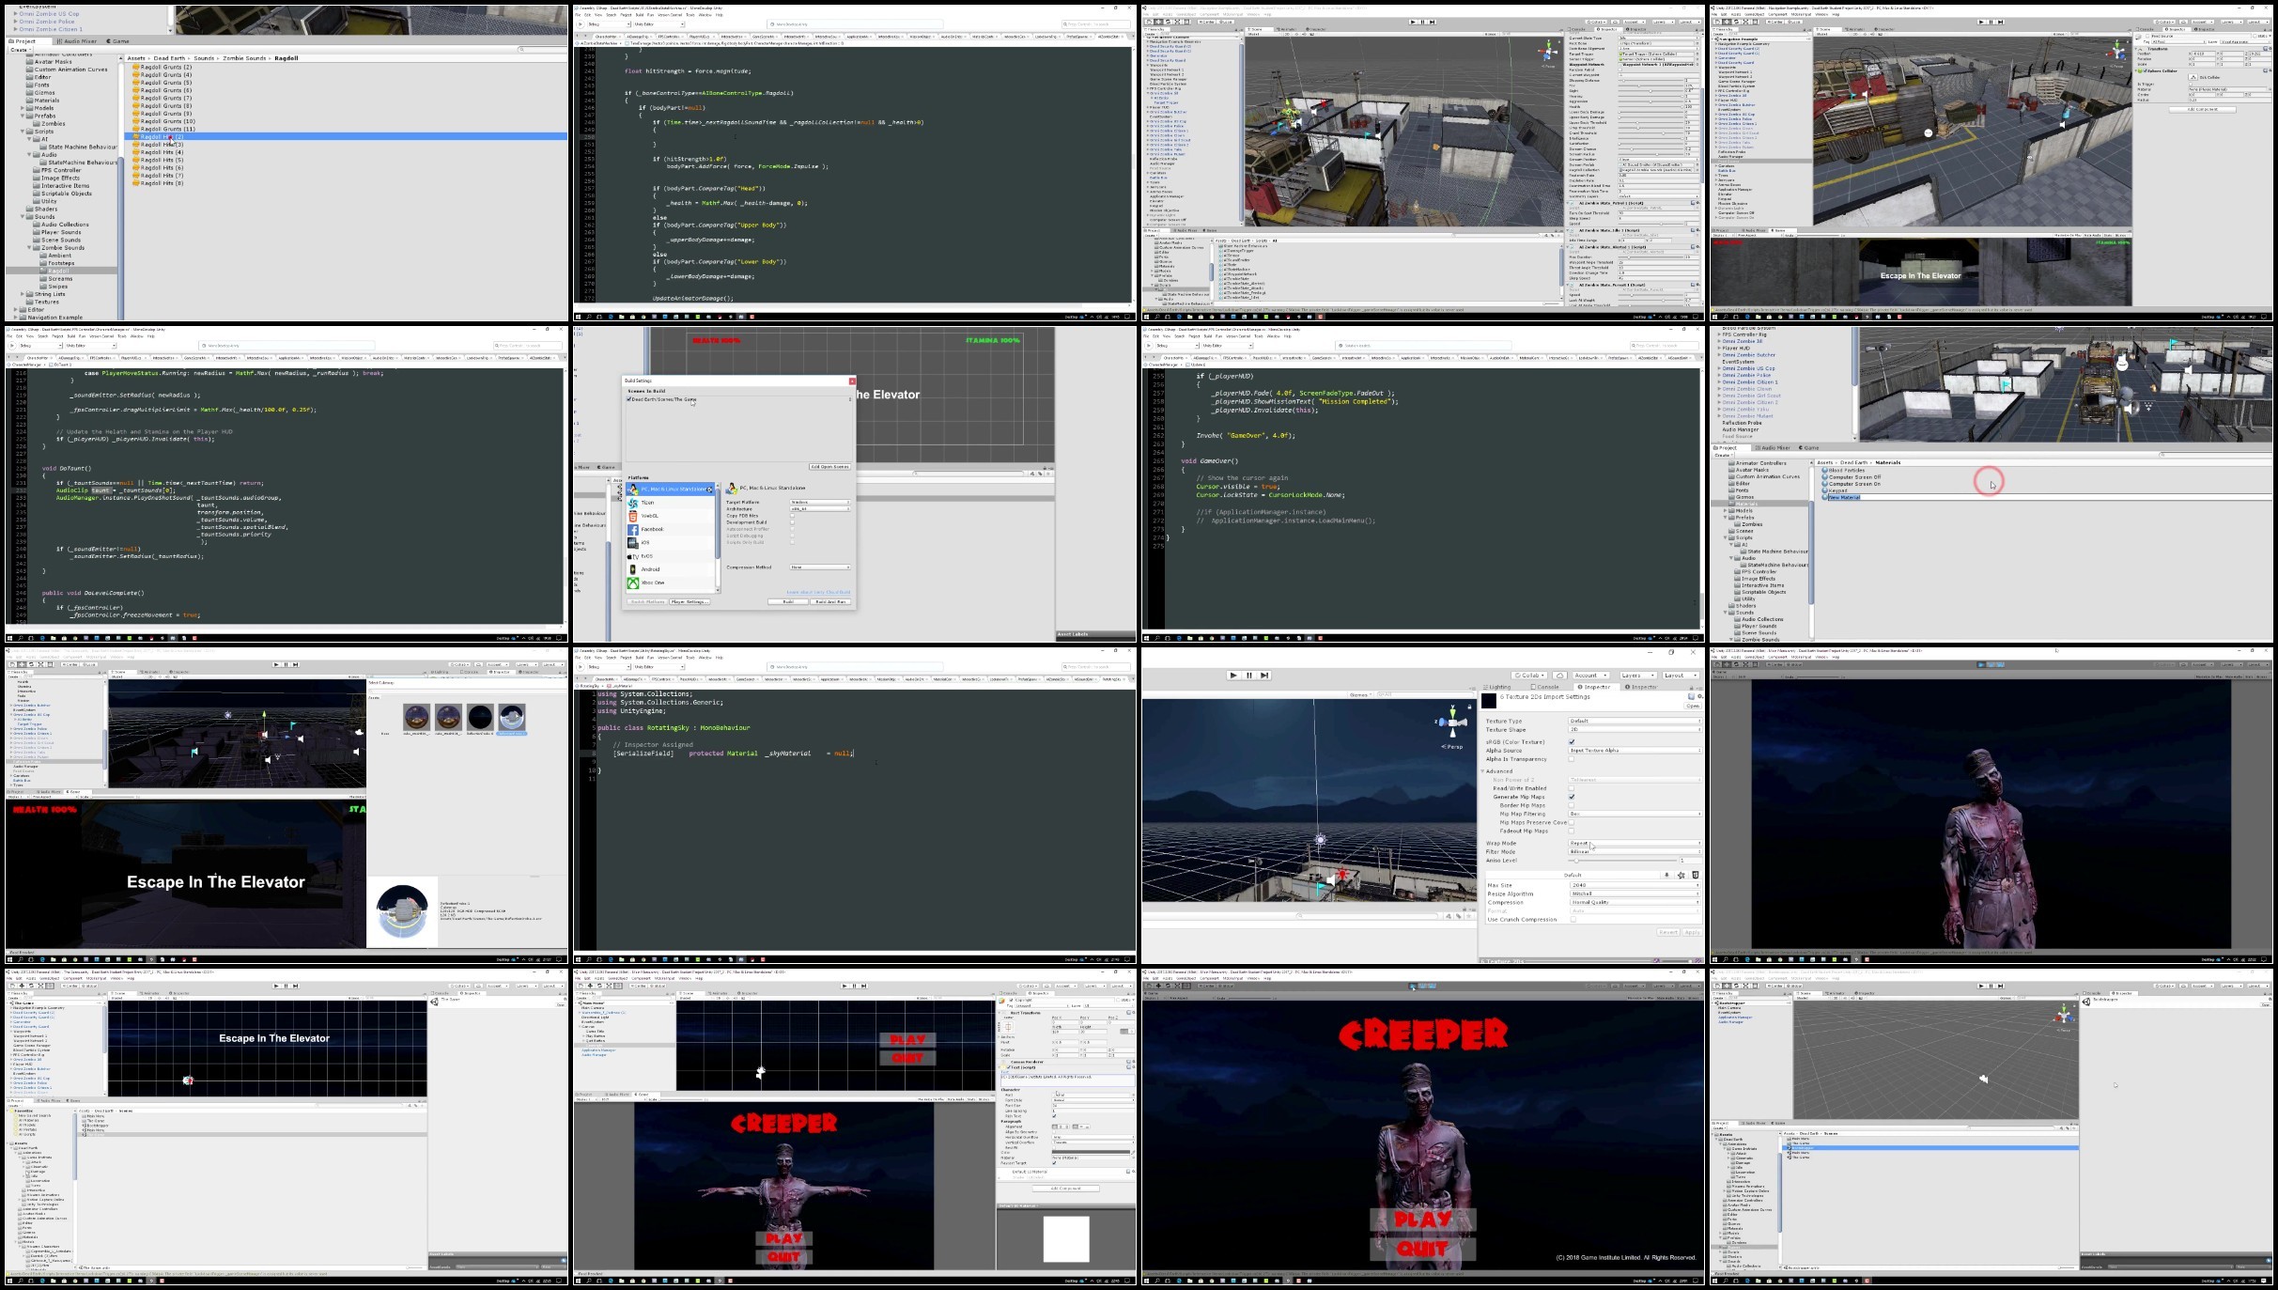Switch to the Game tab beside Audio Mixer
The image size is (2278, 1290).
pos(117,41)
